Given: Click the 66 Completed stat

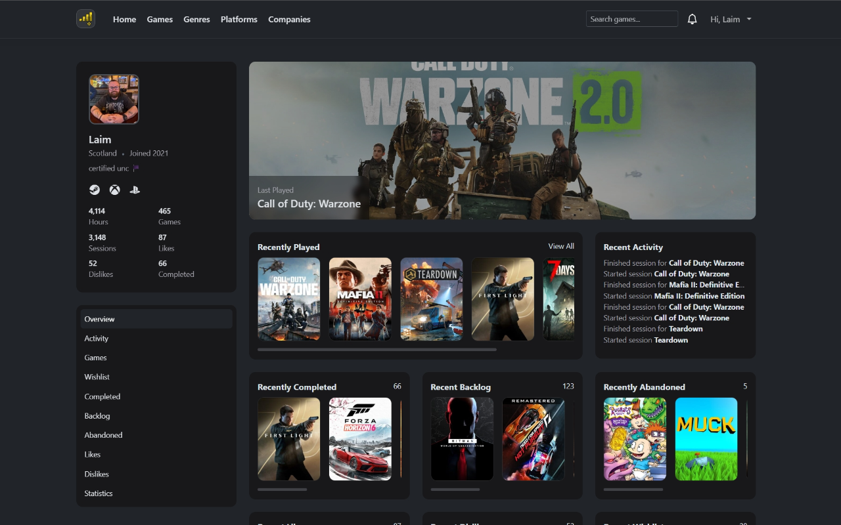Looking at the screenshot, I should tap(176, 269).
